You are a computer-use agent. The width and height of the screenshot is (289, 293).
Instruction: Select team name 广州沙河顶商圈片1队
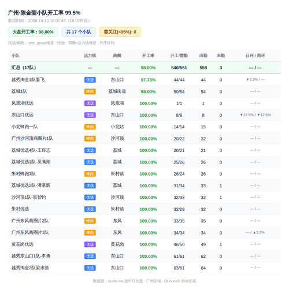32,138
